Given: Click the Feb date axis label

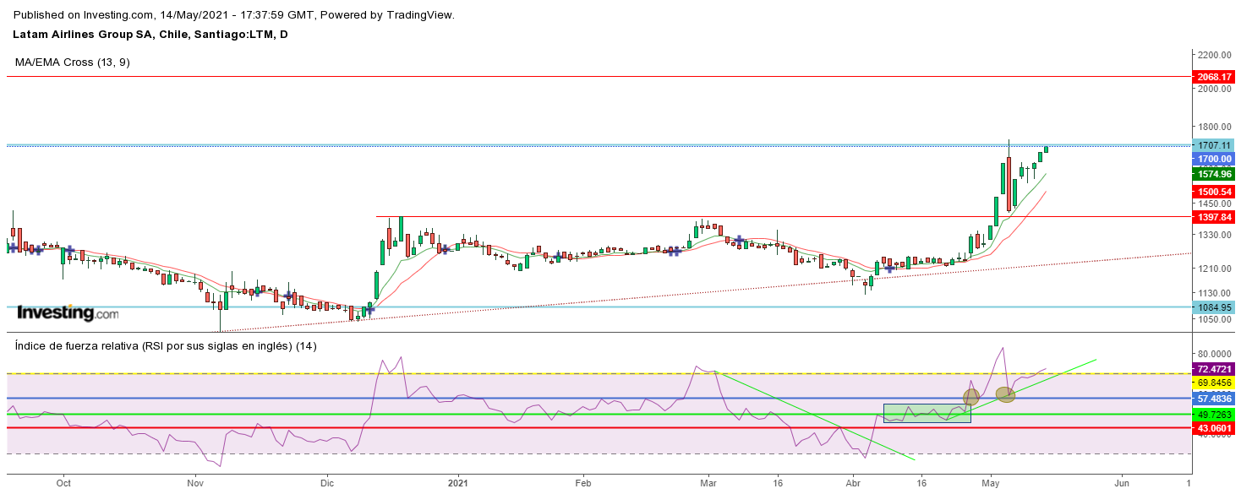Looking at the screenshot, I should coord(582,484).
